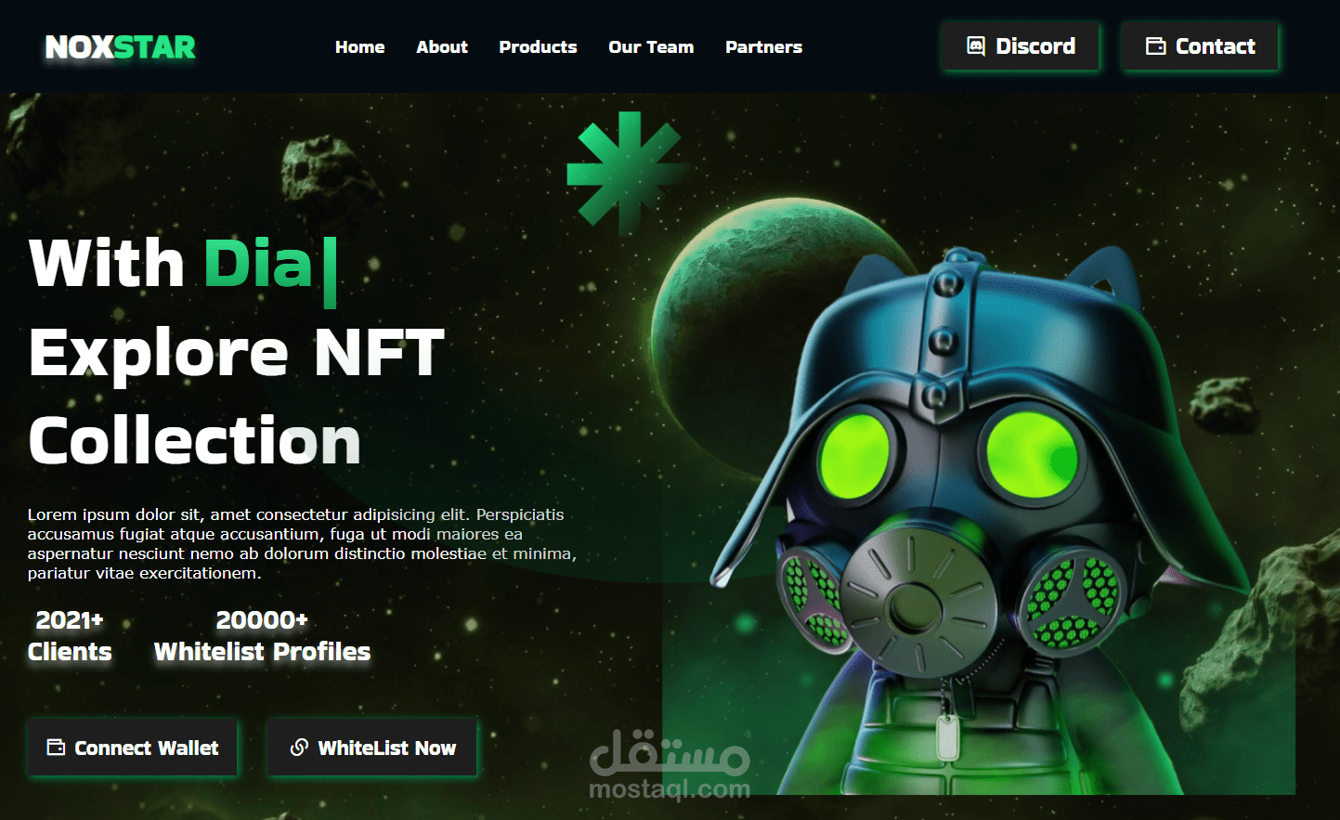Open the About section
Screen dimensions: 1340x820
coord(441,47)
